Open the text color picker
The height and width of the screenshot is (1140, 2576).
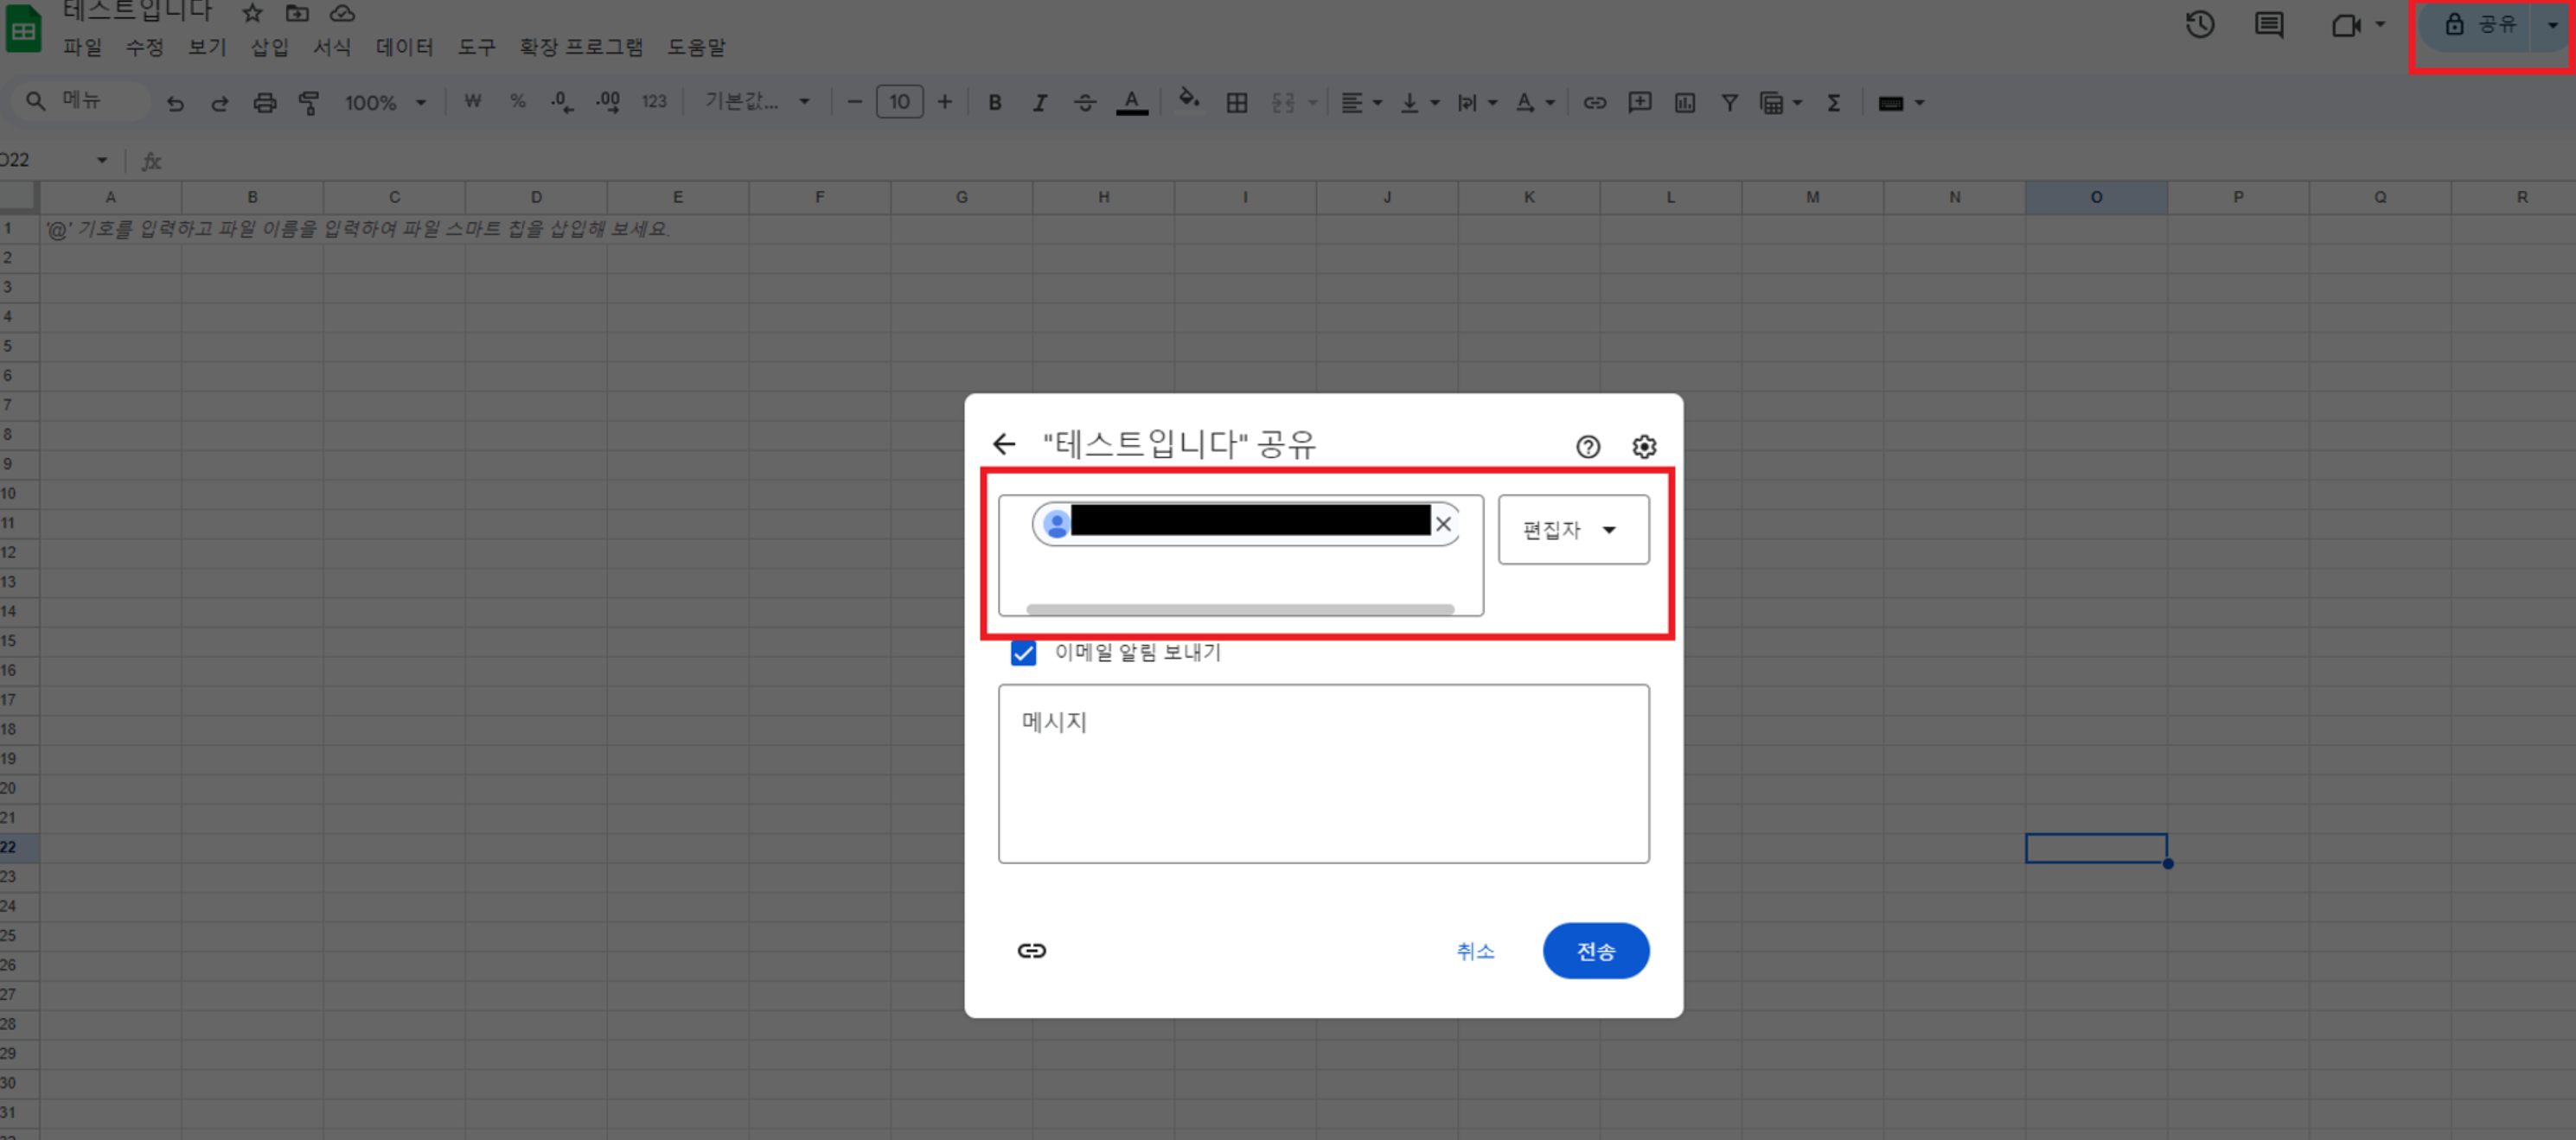pos(1131,102)
